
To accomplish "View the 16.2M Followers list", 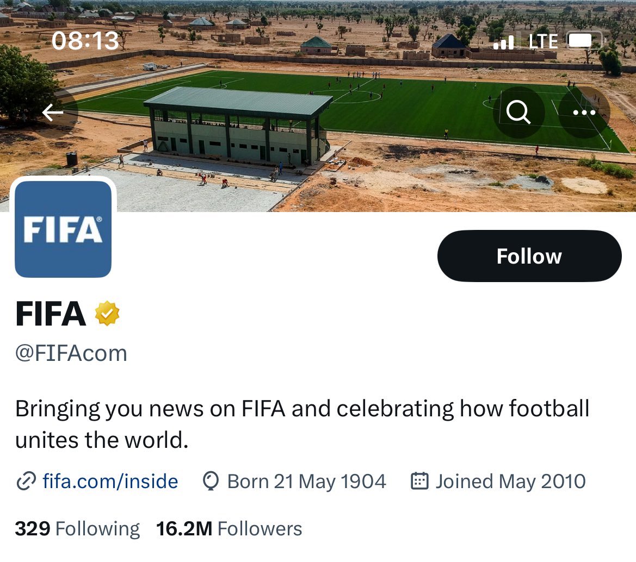I will 229,529.
